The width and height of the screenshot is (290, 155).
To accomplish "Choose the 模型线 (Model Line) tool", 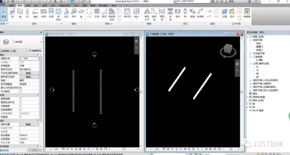I will (x=154, y=14).
